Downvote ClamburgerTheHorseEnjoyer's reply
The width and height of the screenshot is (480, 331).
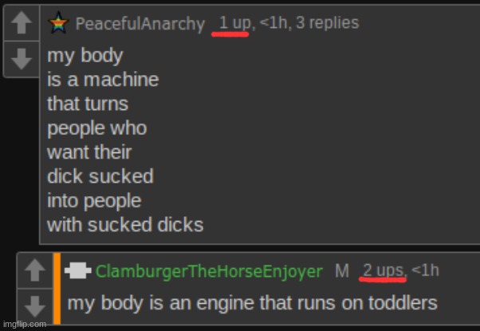pyautogui.click(x=35, y=306)
